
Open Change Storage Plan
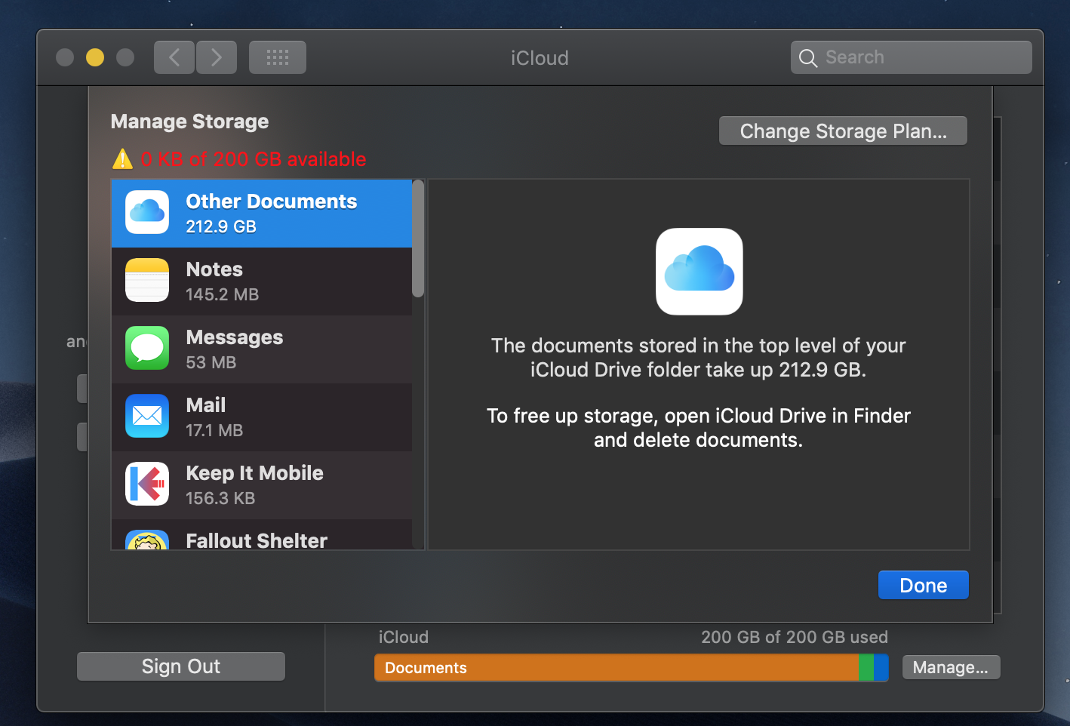tap(843, 131)
